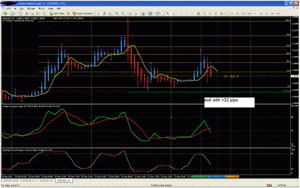Open the Profiles toolbar icon

click(12, 13)
